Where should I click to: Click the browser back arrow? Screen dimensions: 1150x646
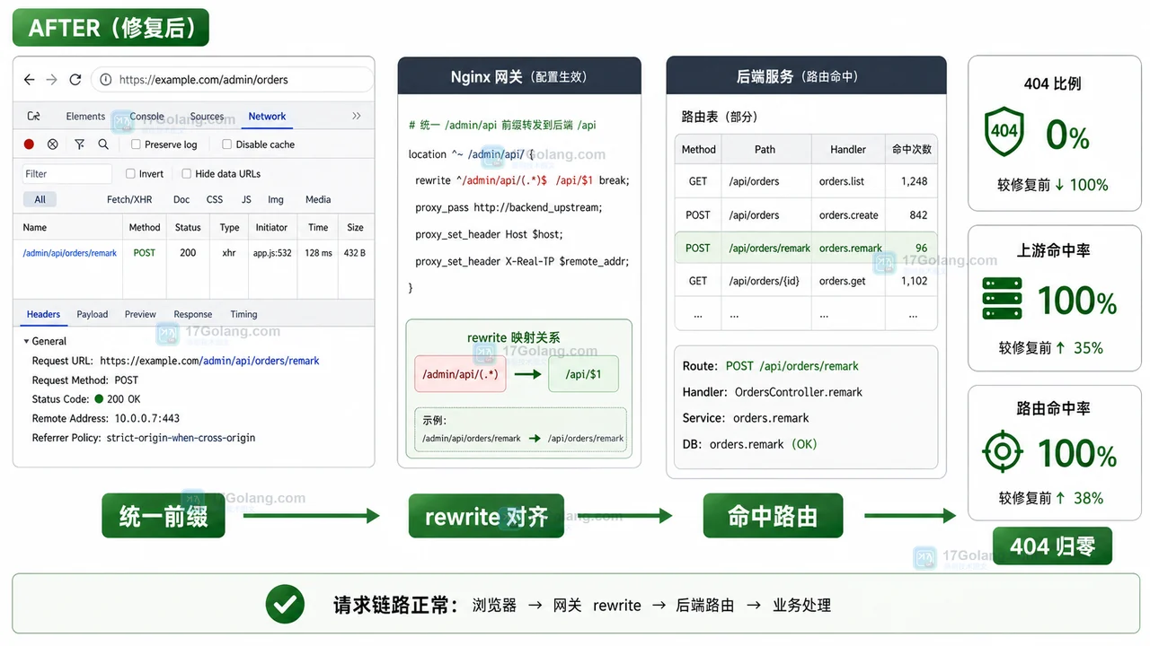pyautogui.click(x=29, y=80)
